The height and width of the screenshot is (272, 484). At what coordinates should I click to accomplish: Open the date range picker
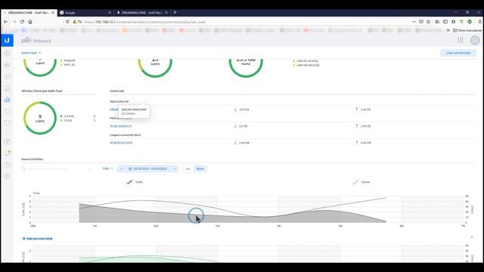coord(148,168)
